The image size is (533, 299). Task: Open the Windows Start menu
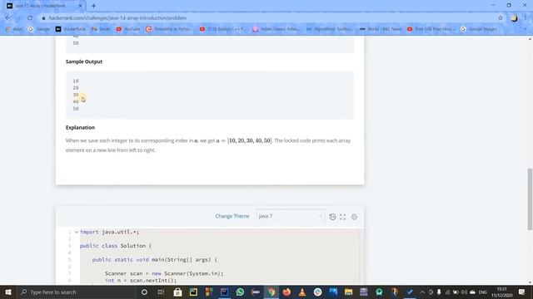click(x=8, y=292)
